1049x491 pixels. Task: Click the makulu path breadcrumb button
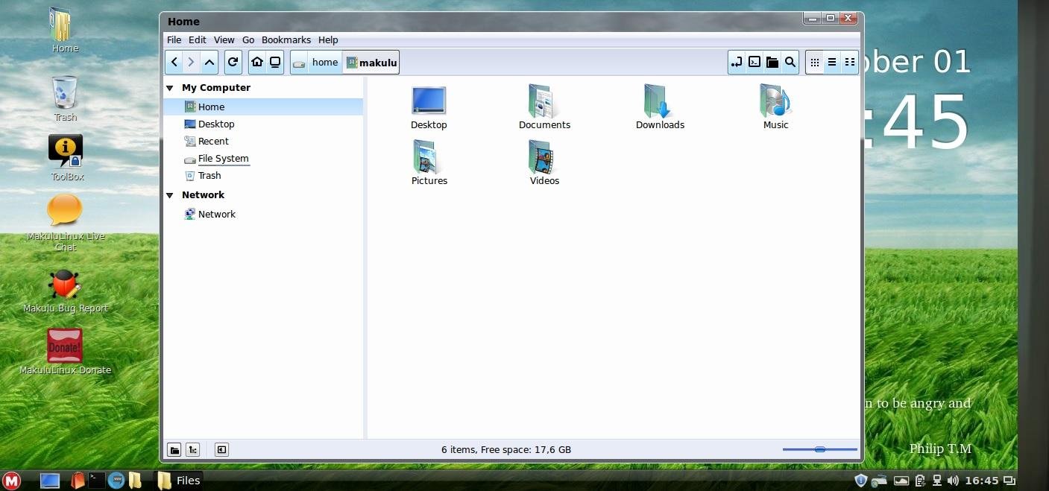(x=371, y=62)
